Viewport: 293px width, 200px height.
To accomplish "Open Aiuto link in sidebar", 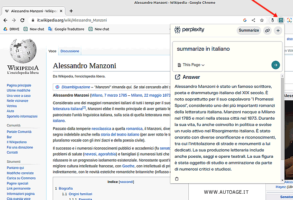I will pyautogui.click(x=10, y=111).
